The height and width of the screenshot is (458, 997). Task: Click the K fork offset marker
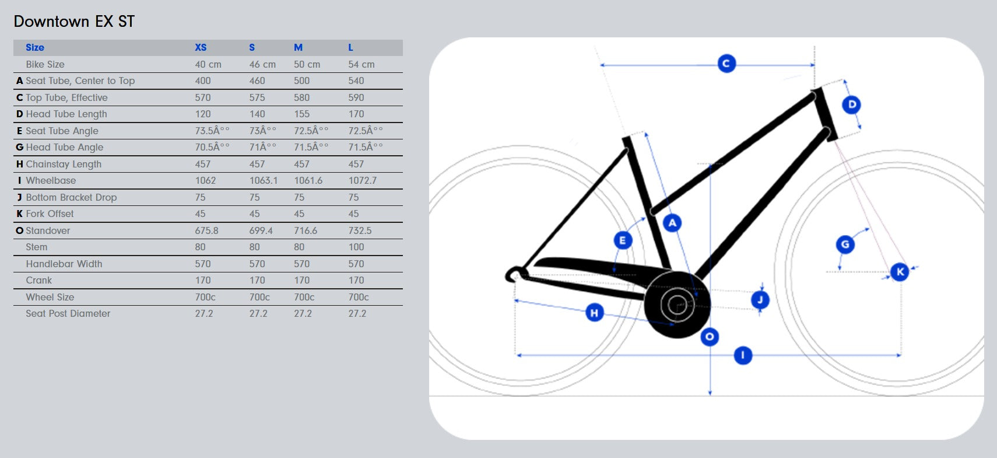pyautogui.click(x=900, y=272)
